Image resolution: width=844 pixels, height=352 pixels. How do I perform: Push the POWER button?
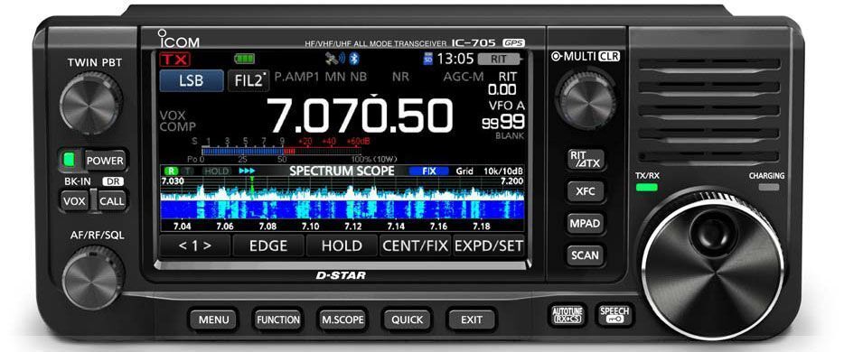click(x=105, y=160)
